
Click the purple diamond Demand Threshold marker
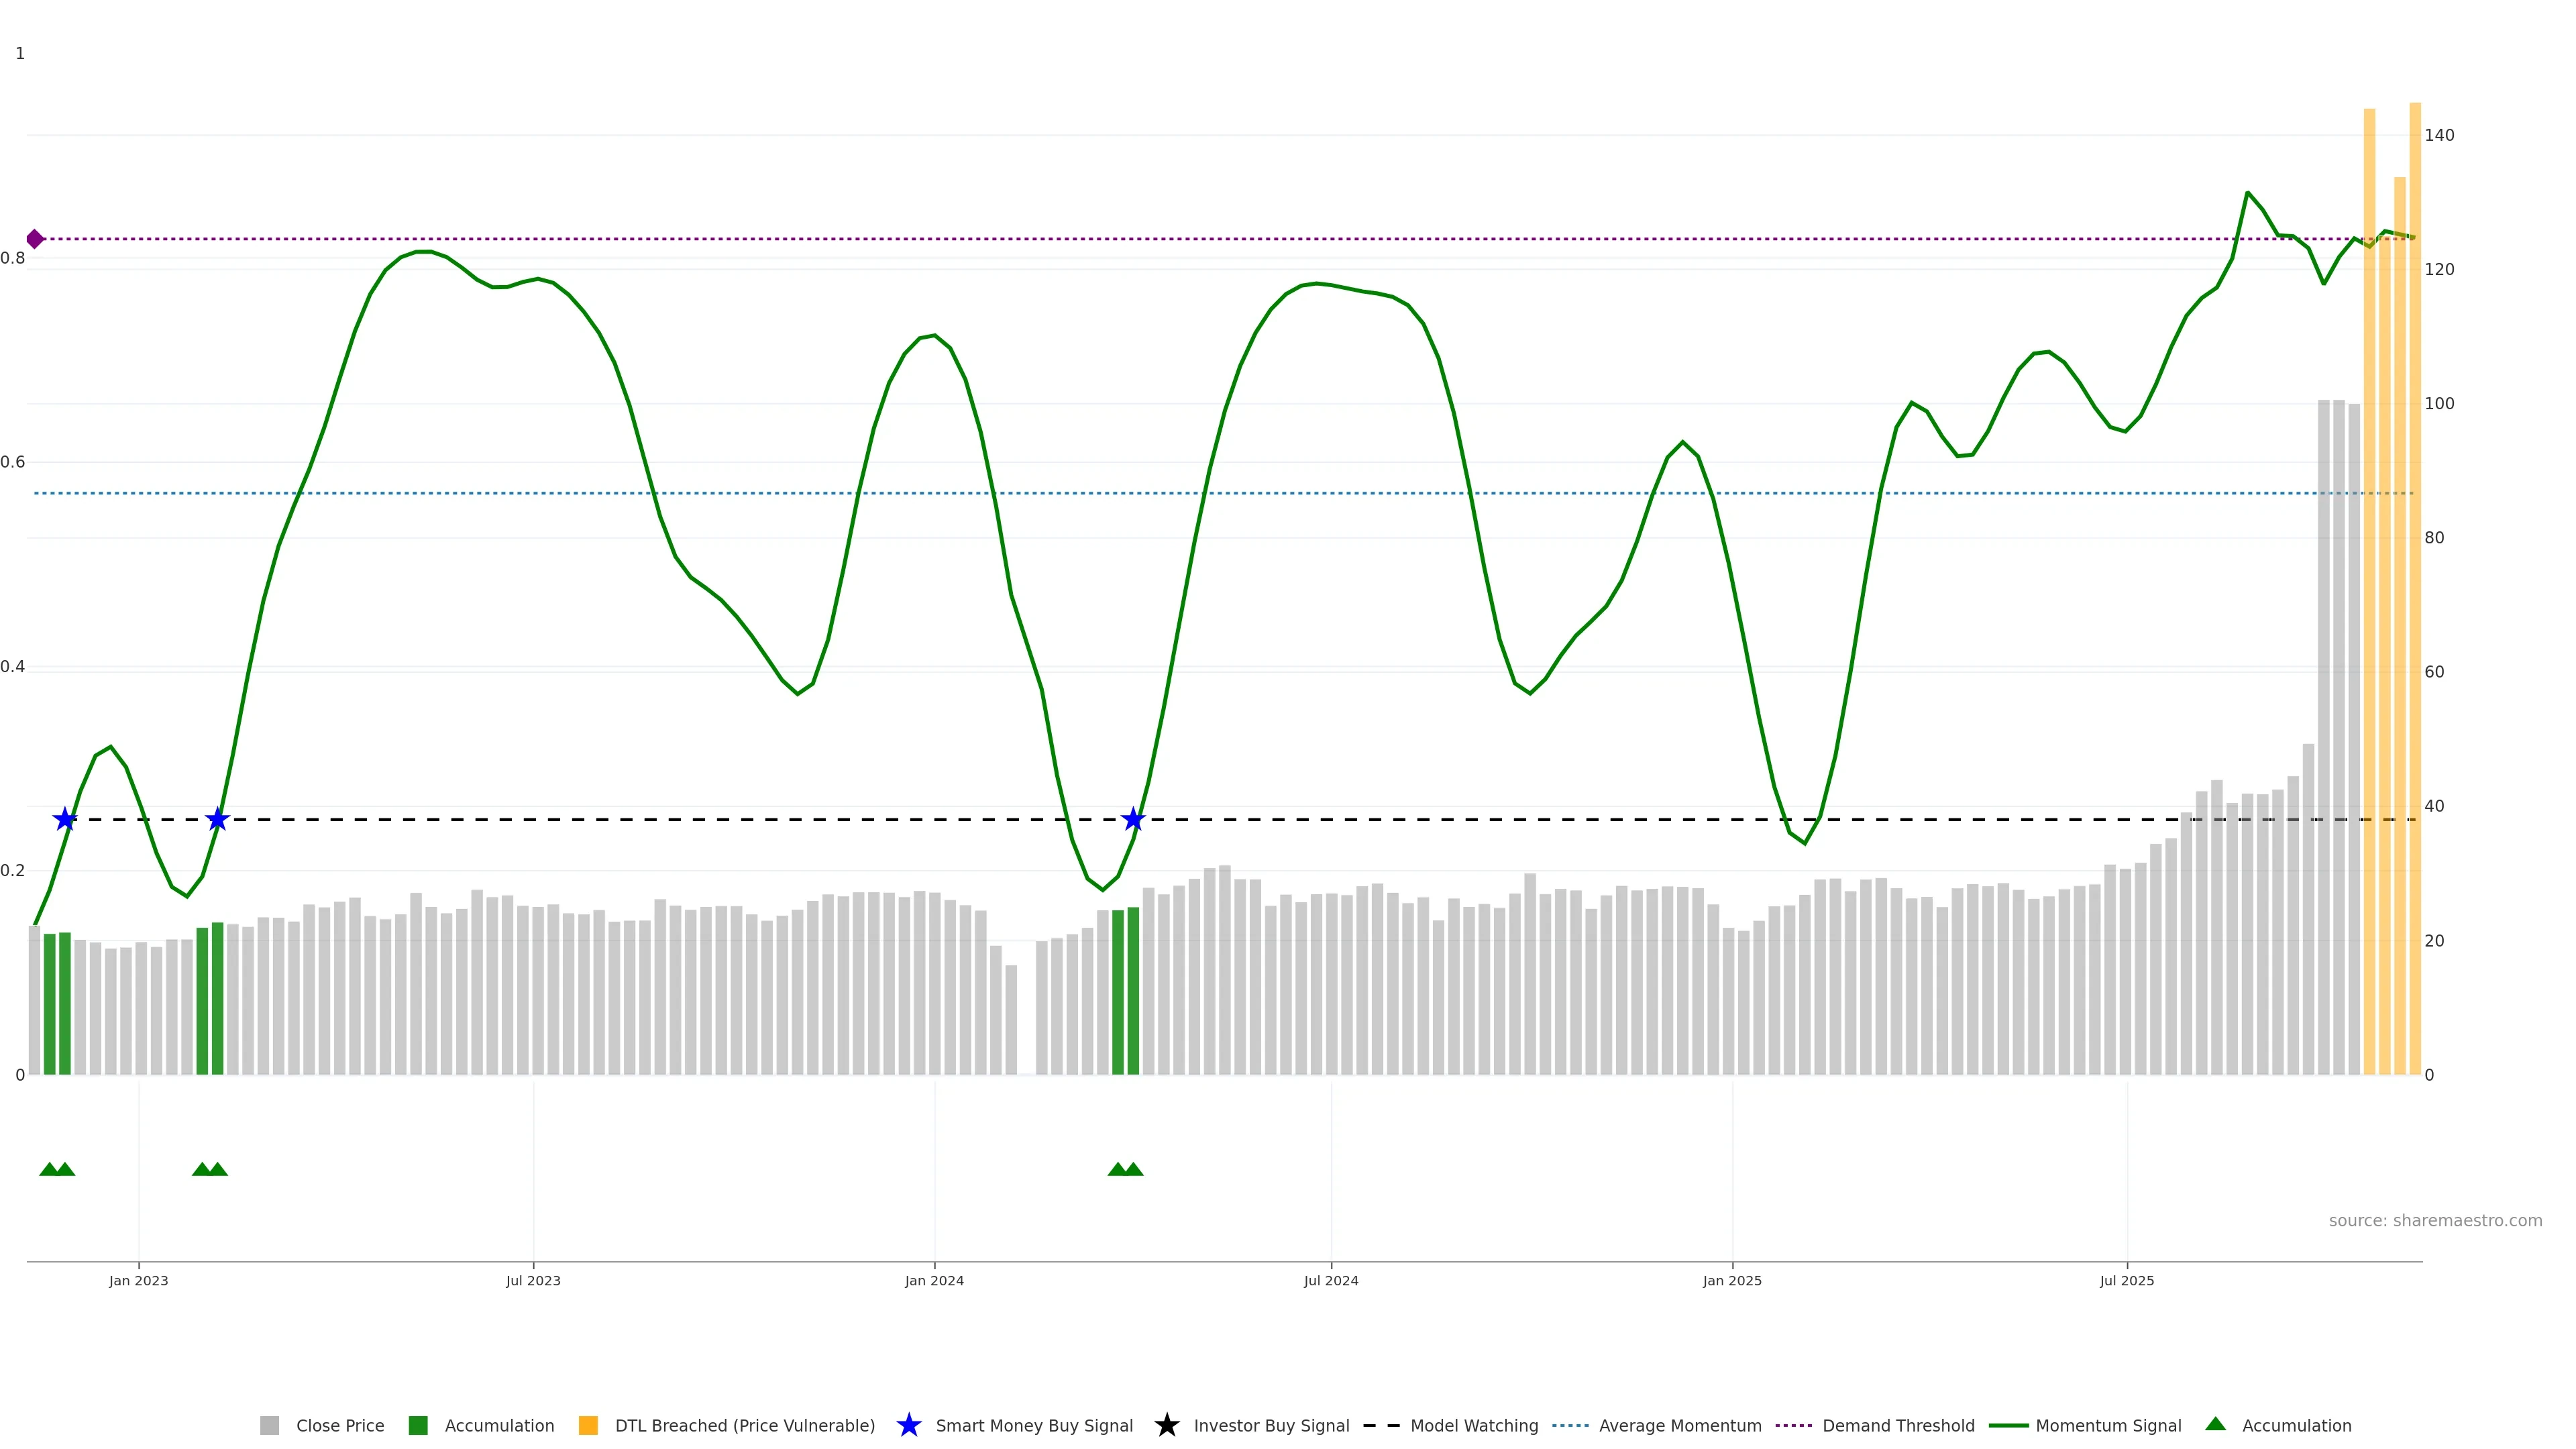tap(35, 239)
